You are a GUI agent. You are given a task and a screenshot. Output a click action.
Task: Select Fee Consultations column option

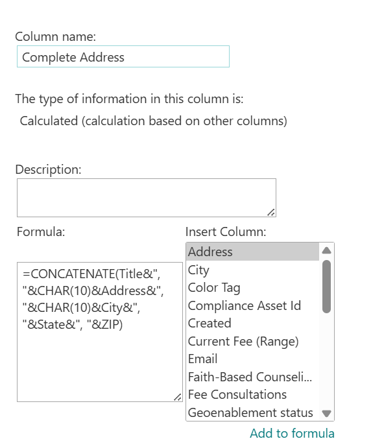click(x=252, y=394)
